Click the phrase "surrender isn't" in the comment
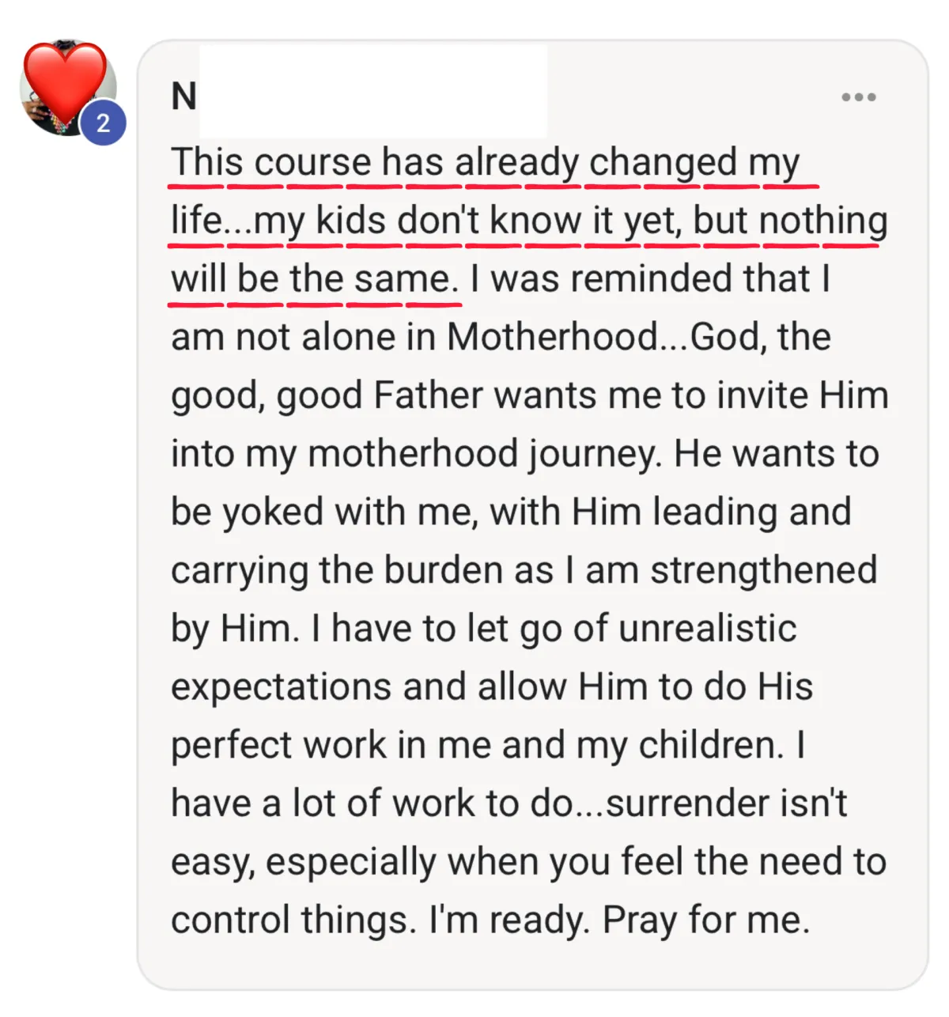Image resolution: width=949 pixels, height=1017 pixels. click(727, 803)
